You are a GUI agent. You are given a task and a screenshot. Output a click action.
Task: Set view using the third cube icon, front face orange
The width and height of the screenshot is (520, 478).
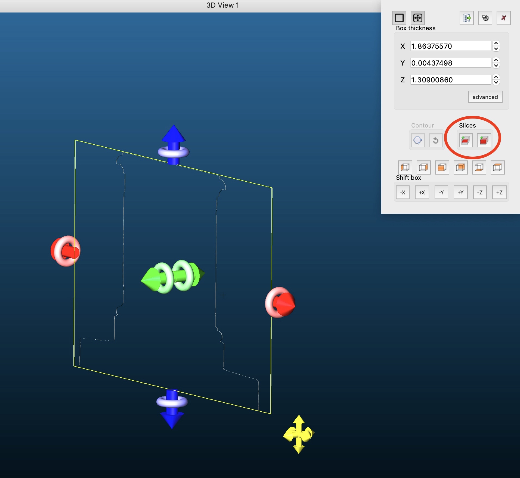442,167
